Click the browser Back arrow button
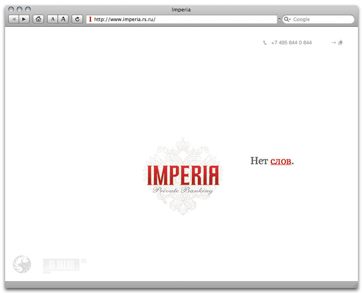This screenshot has height=293, width=363. click(x=14, y=19)
